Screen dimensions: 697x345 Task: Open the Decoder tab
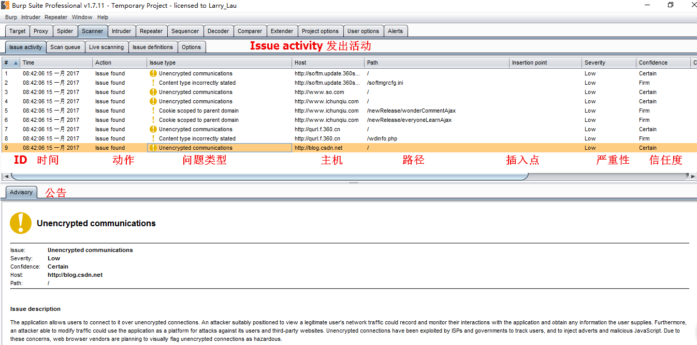(219, 31)
